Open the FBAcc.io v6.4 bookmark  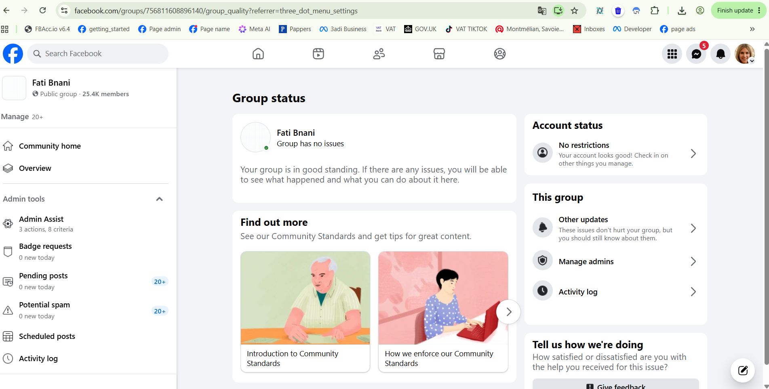coord(47,29)
